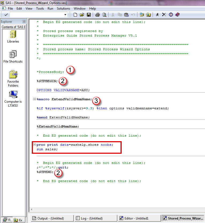Collapse the proc print block
Image resolution: width=205 pixels, height=223 pixels.
pyautogui.click(x=34, y=144)
